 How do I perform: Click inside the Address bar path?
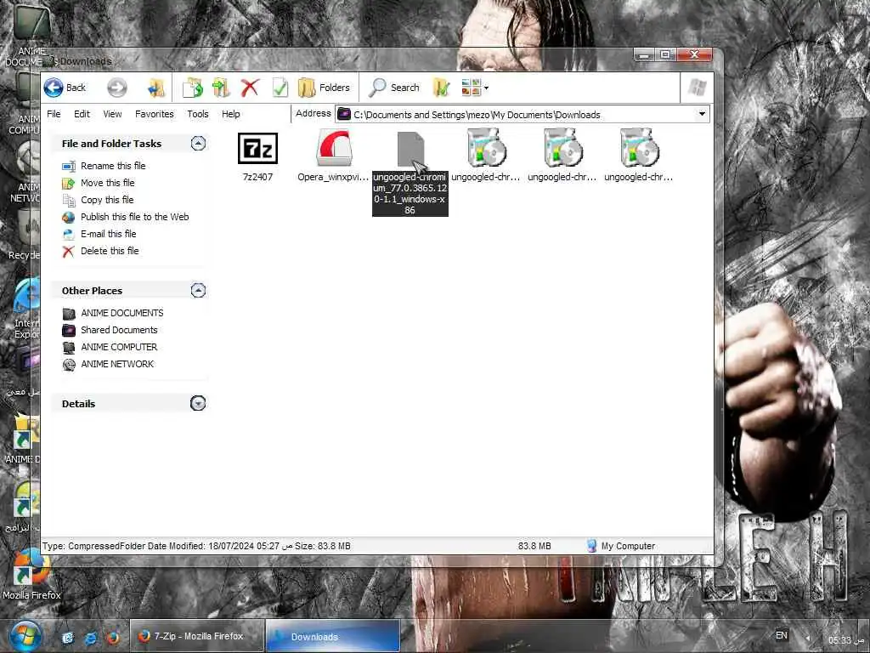click(516, 115)
